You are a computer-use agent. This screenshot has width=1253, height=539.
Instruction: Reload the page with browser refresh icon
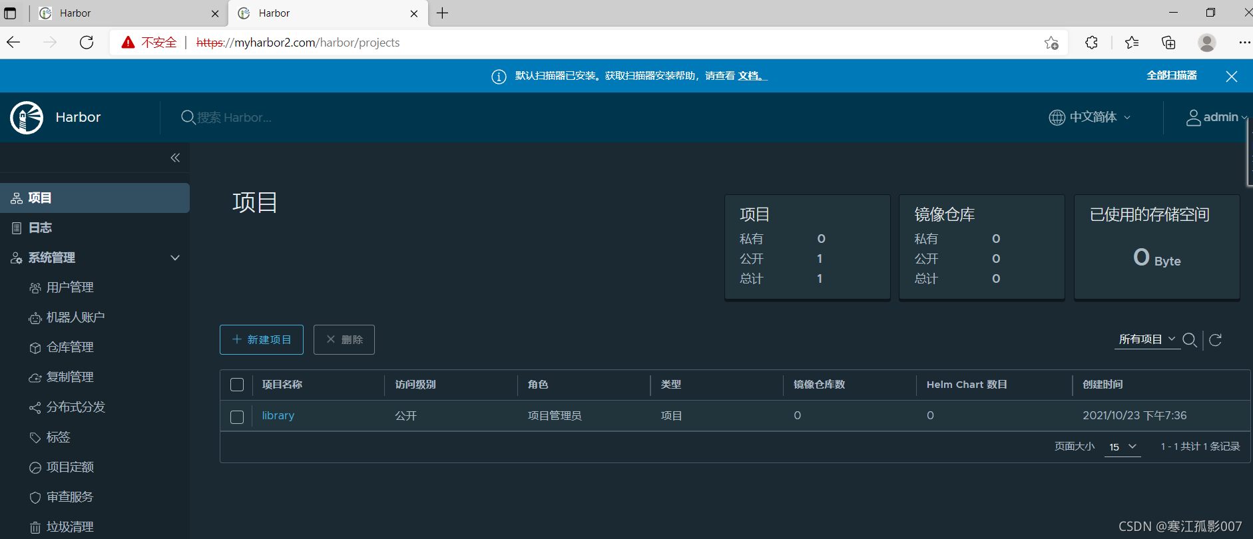coord(87,43)
